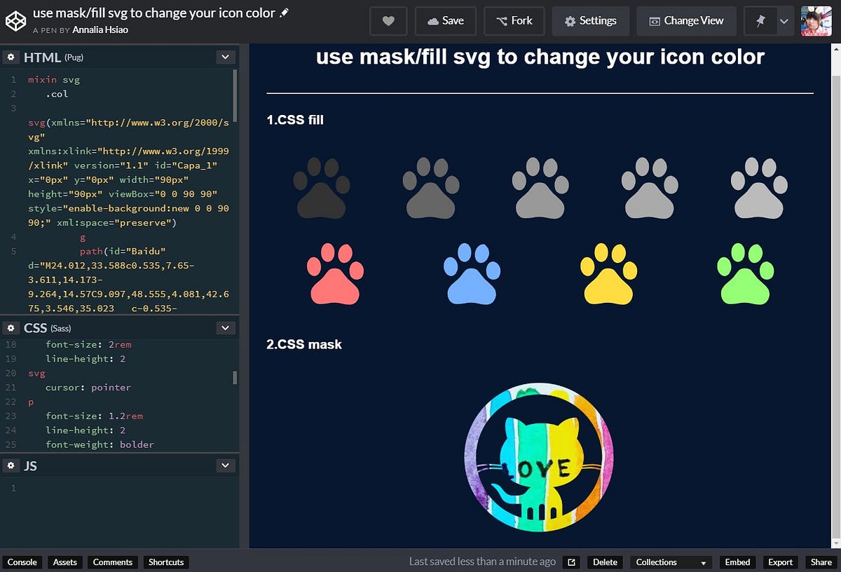This screenshot has height=572, width=841.
Task: Click the Change View button
Action: pos(686,21)
